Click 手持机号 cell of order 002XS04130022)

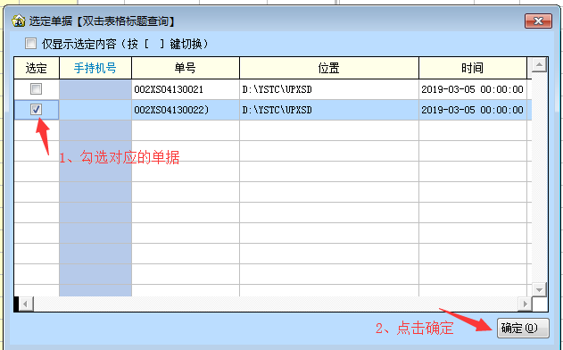click(95, 110)
